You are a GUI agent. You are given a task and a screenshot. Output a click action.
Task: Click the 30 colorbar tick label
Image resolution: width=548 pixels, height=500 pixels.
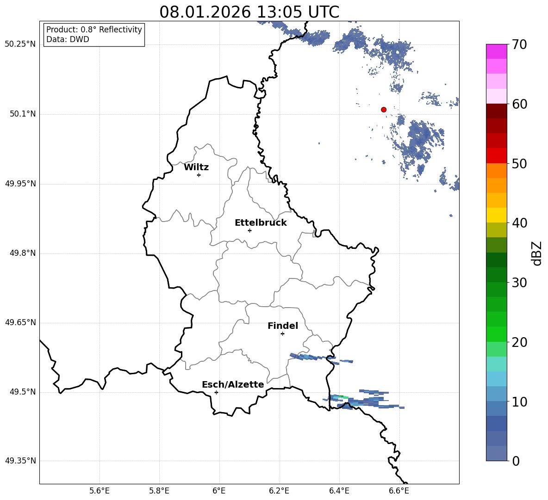pos(519,282)
